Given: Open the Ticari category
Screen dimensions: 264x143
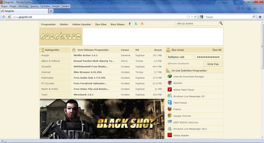Looking at the screenshot, I should pyautogui.click(x=44, y=95).
